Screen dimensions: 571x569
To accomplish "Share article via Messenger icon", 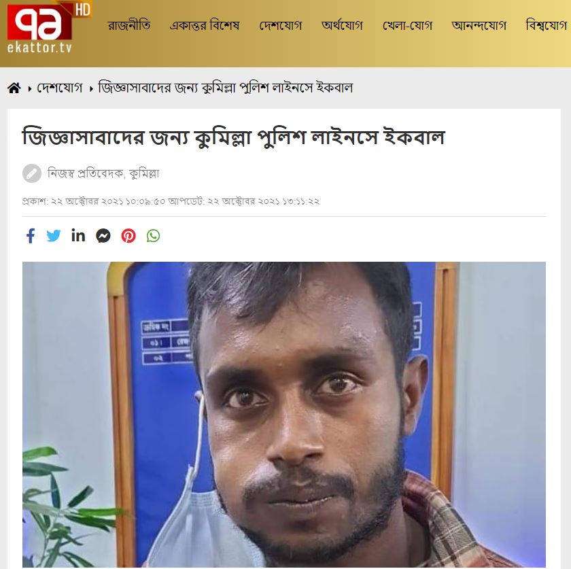I will (103, 236).
